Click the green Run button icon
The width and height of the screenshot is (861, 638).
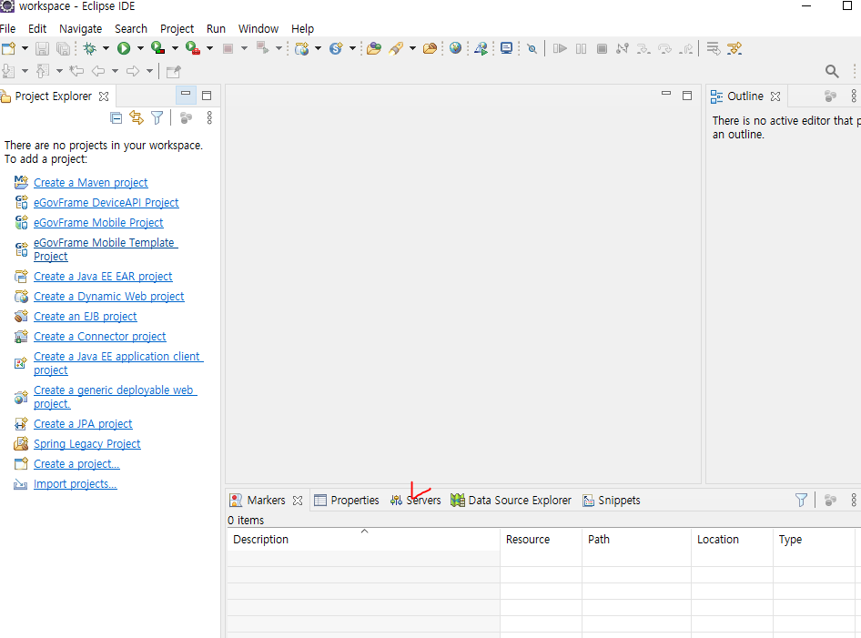(124, 48)
